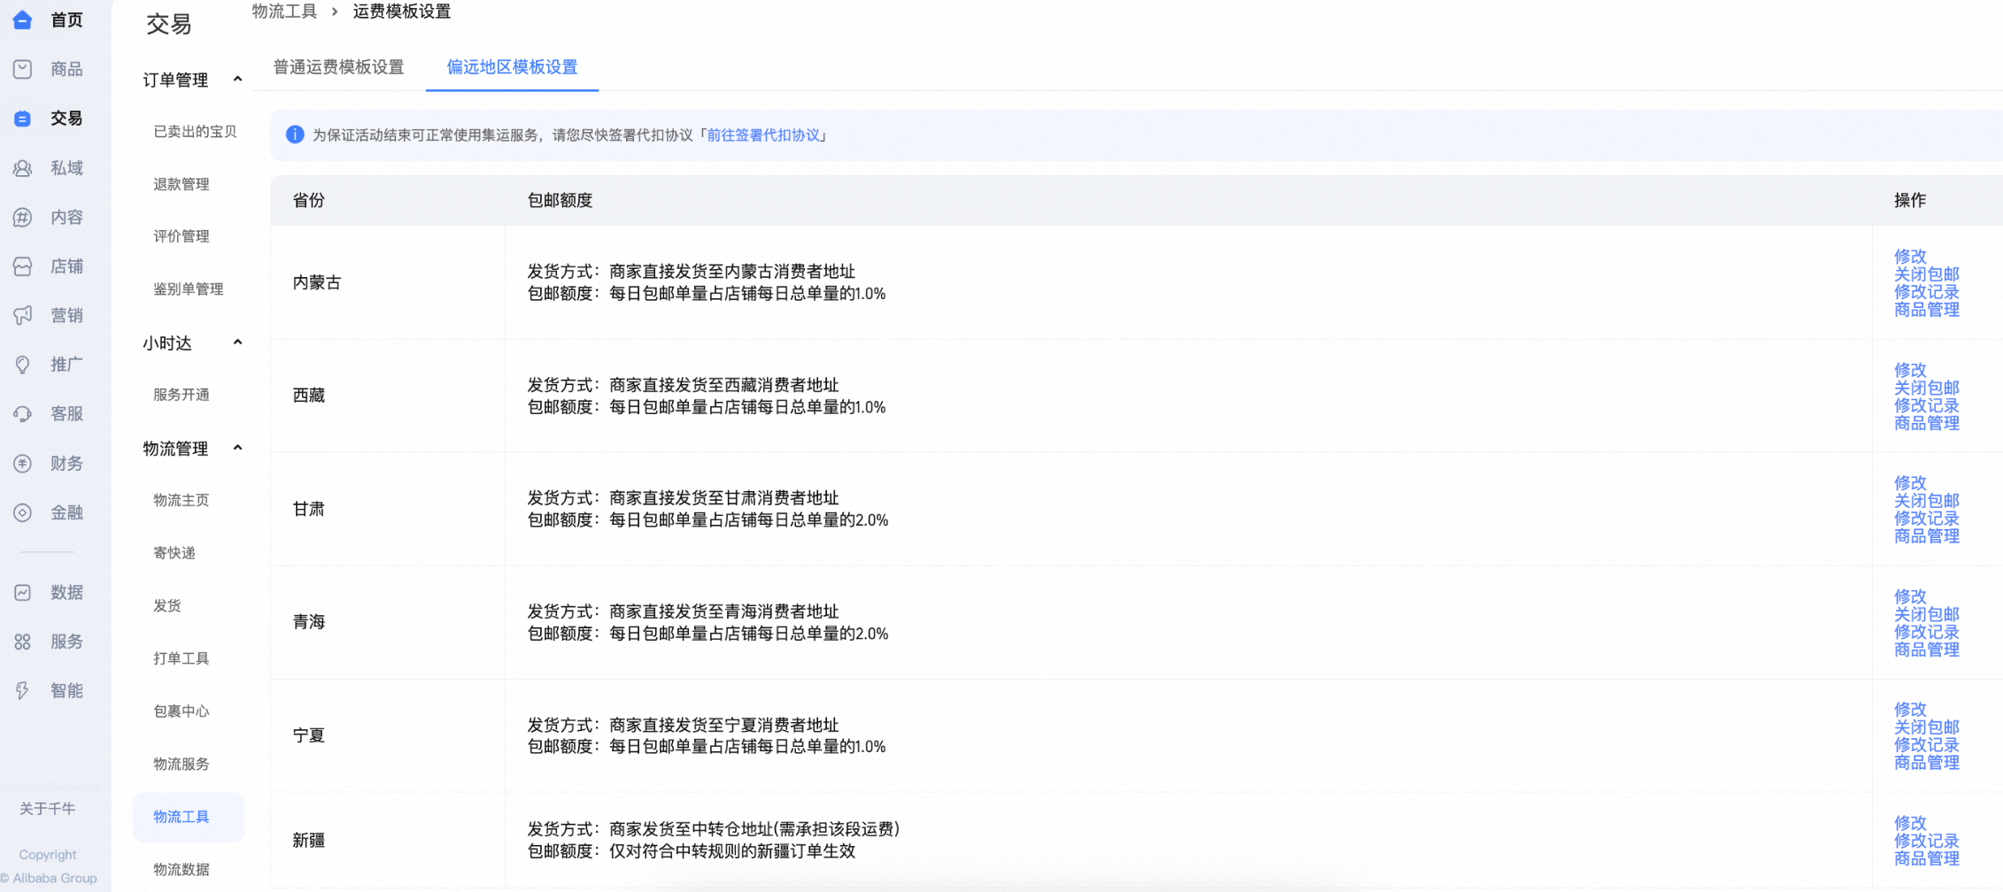Open 修改记录 for 甘肃 row
The image size is (2003, 892).
click(1927, 518)
